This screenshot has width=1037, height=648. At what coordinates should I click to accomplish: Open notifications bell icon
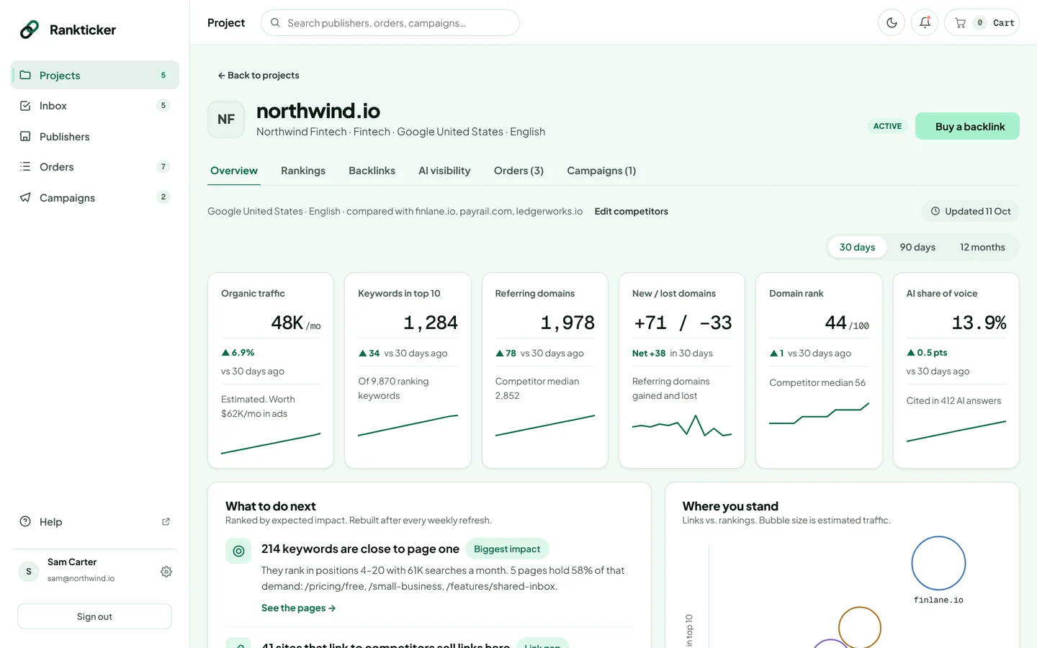(925, 22)
